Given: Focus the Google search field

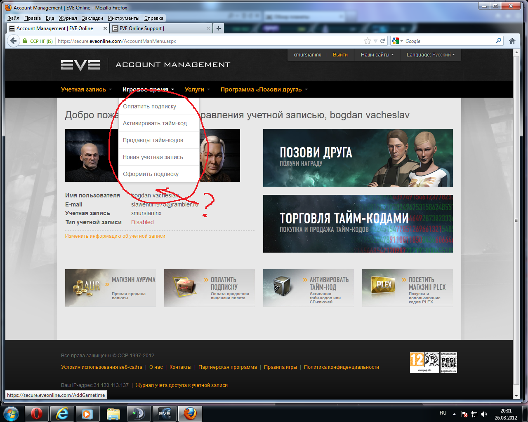Looking at the screenshot, I should tap(450, 41).
